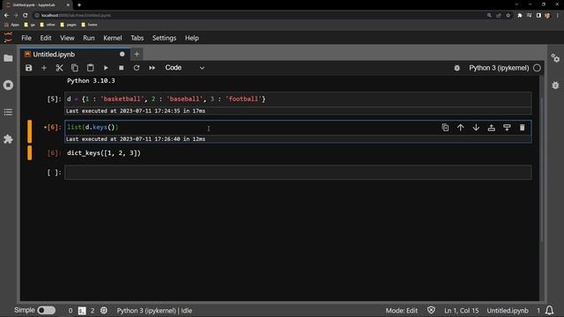
Task: Move the active cell up
Action: click(460, 128)
